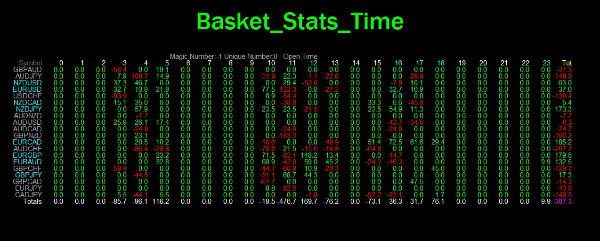Click the -96.1 value in Totals row
Image resolution: width=600 pixels, height=241 pixels.
[140, 201]
